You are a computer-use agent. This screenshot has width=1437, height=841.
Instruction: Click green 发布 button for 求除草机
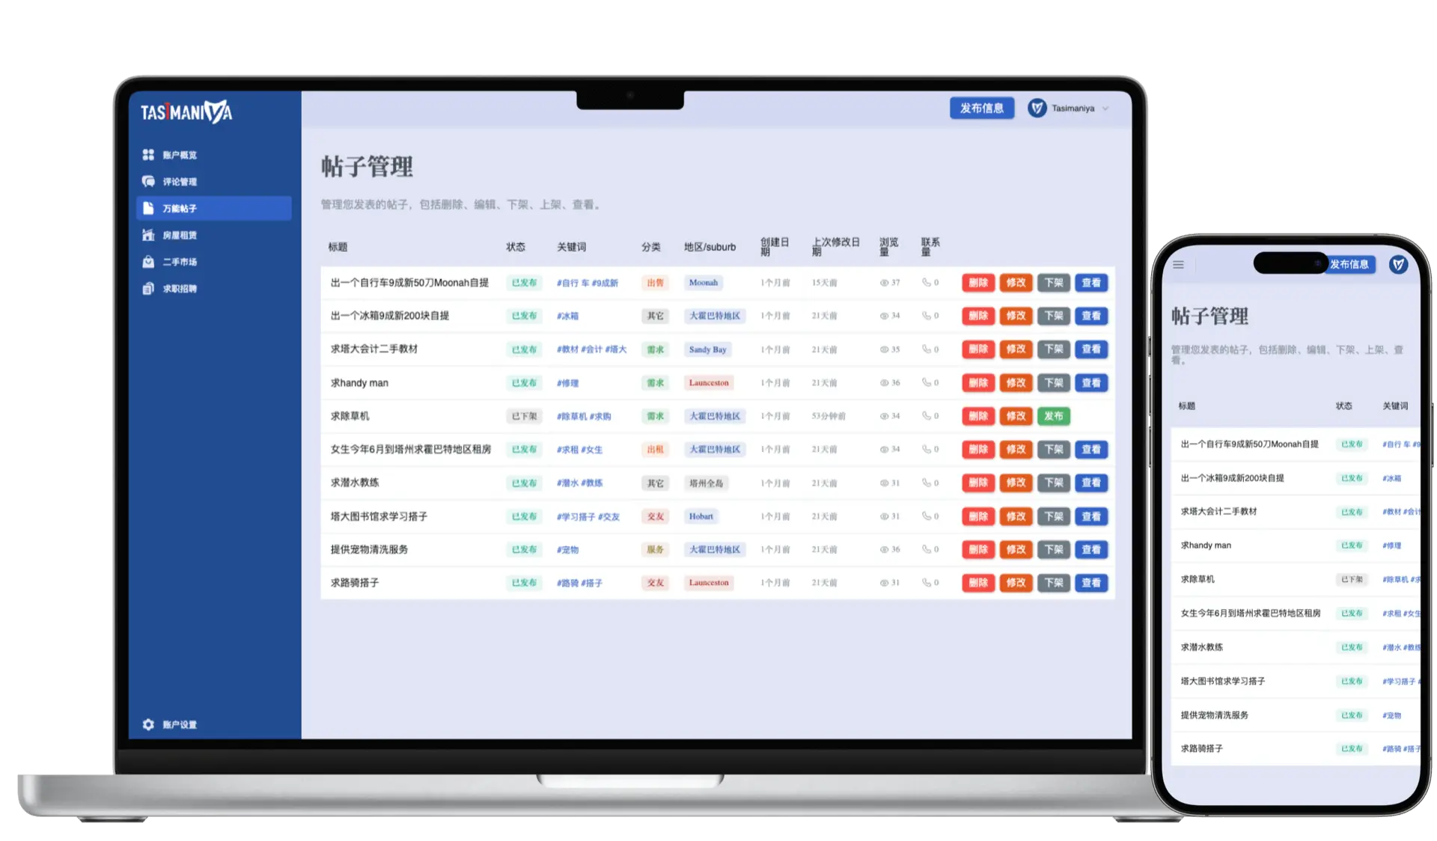pos(1053,416)
